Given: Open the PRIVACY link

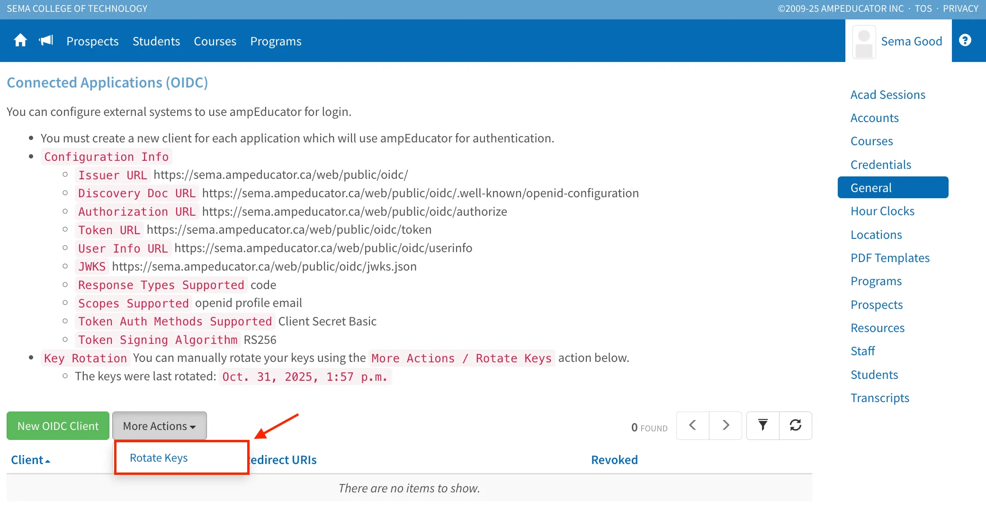Looking at the screenshot, I should (x=960, y=9).
